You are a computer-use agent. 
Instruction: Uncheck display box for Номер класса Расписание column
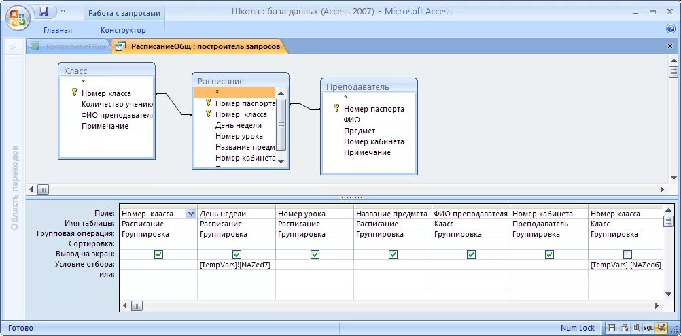click(x=158, y=254)
